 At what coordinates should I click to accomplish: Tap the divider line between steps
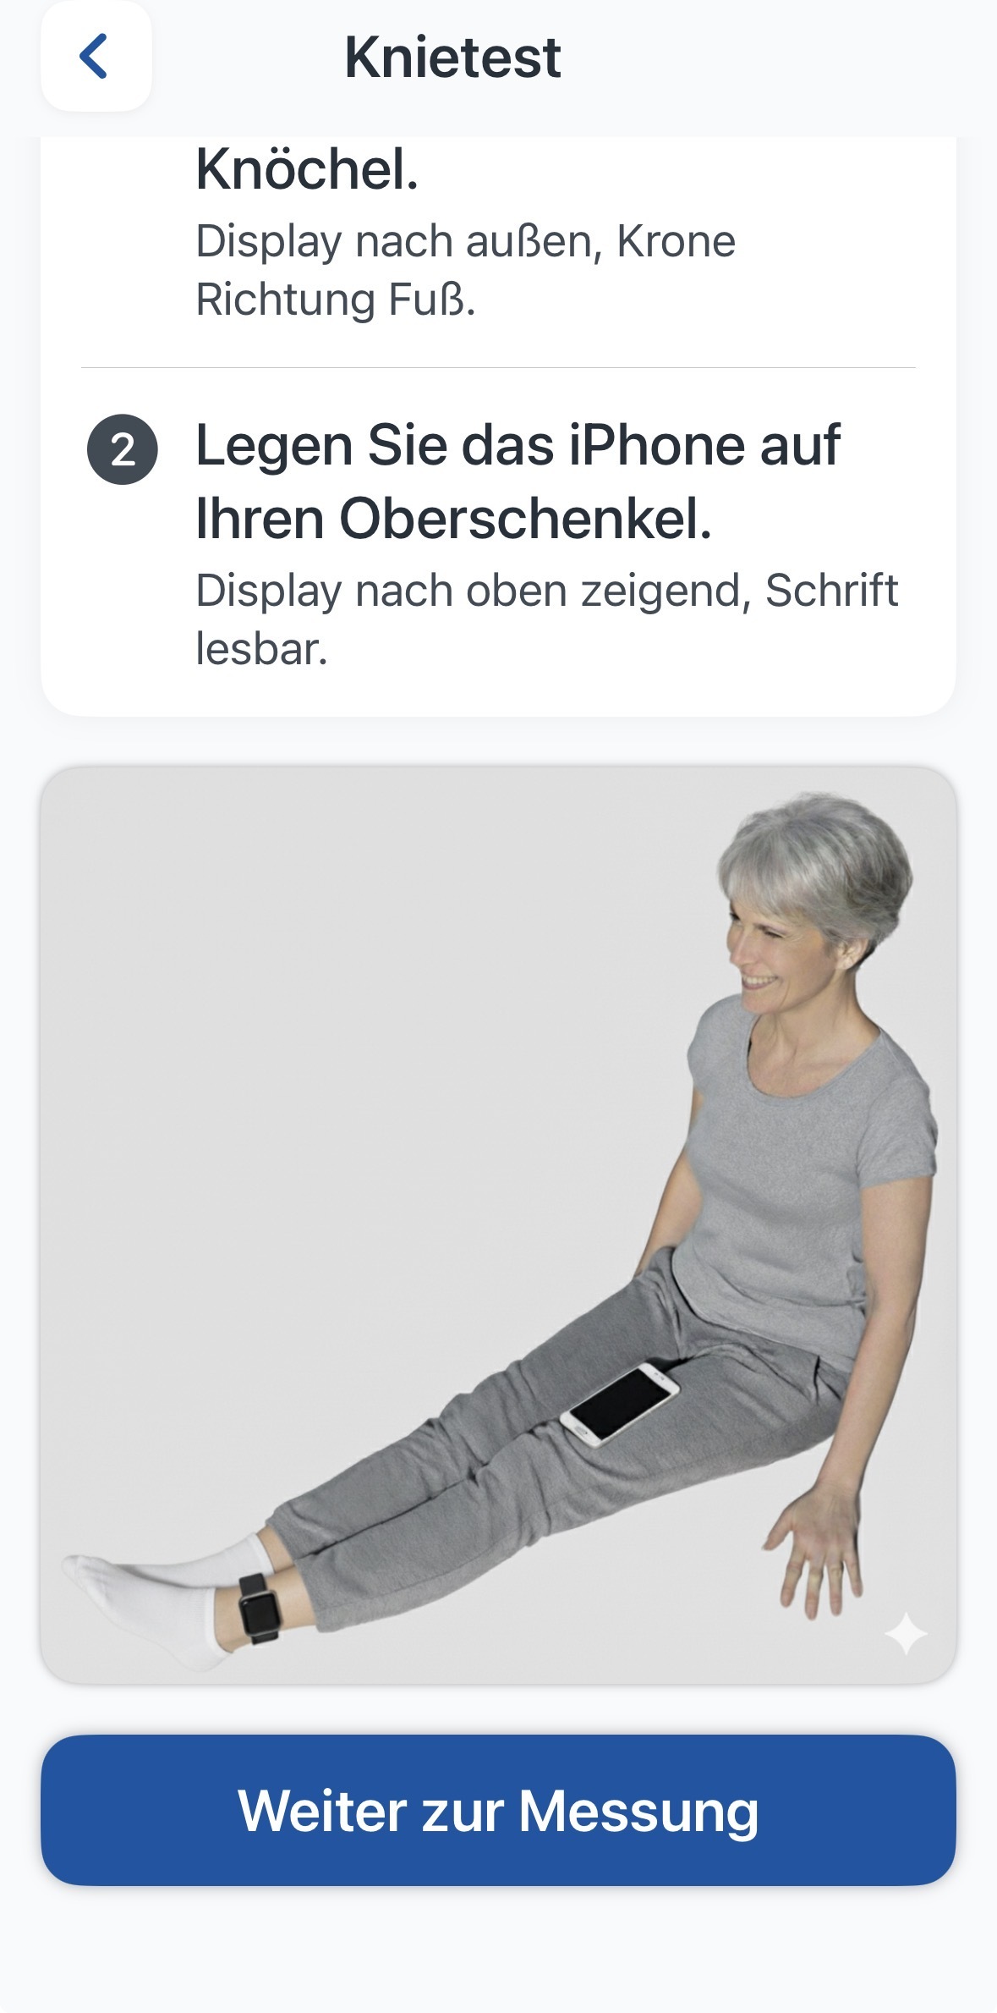tap(498, 367)
